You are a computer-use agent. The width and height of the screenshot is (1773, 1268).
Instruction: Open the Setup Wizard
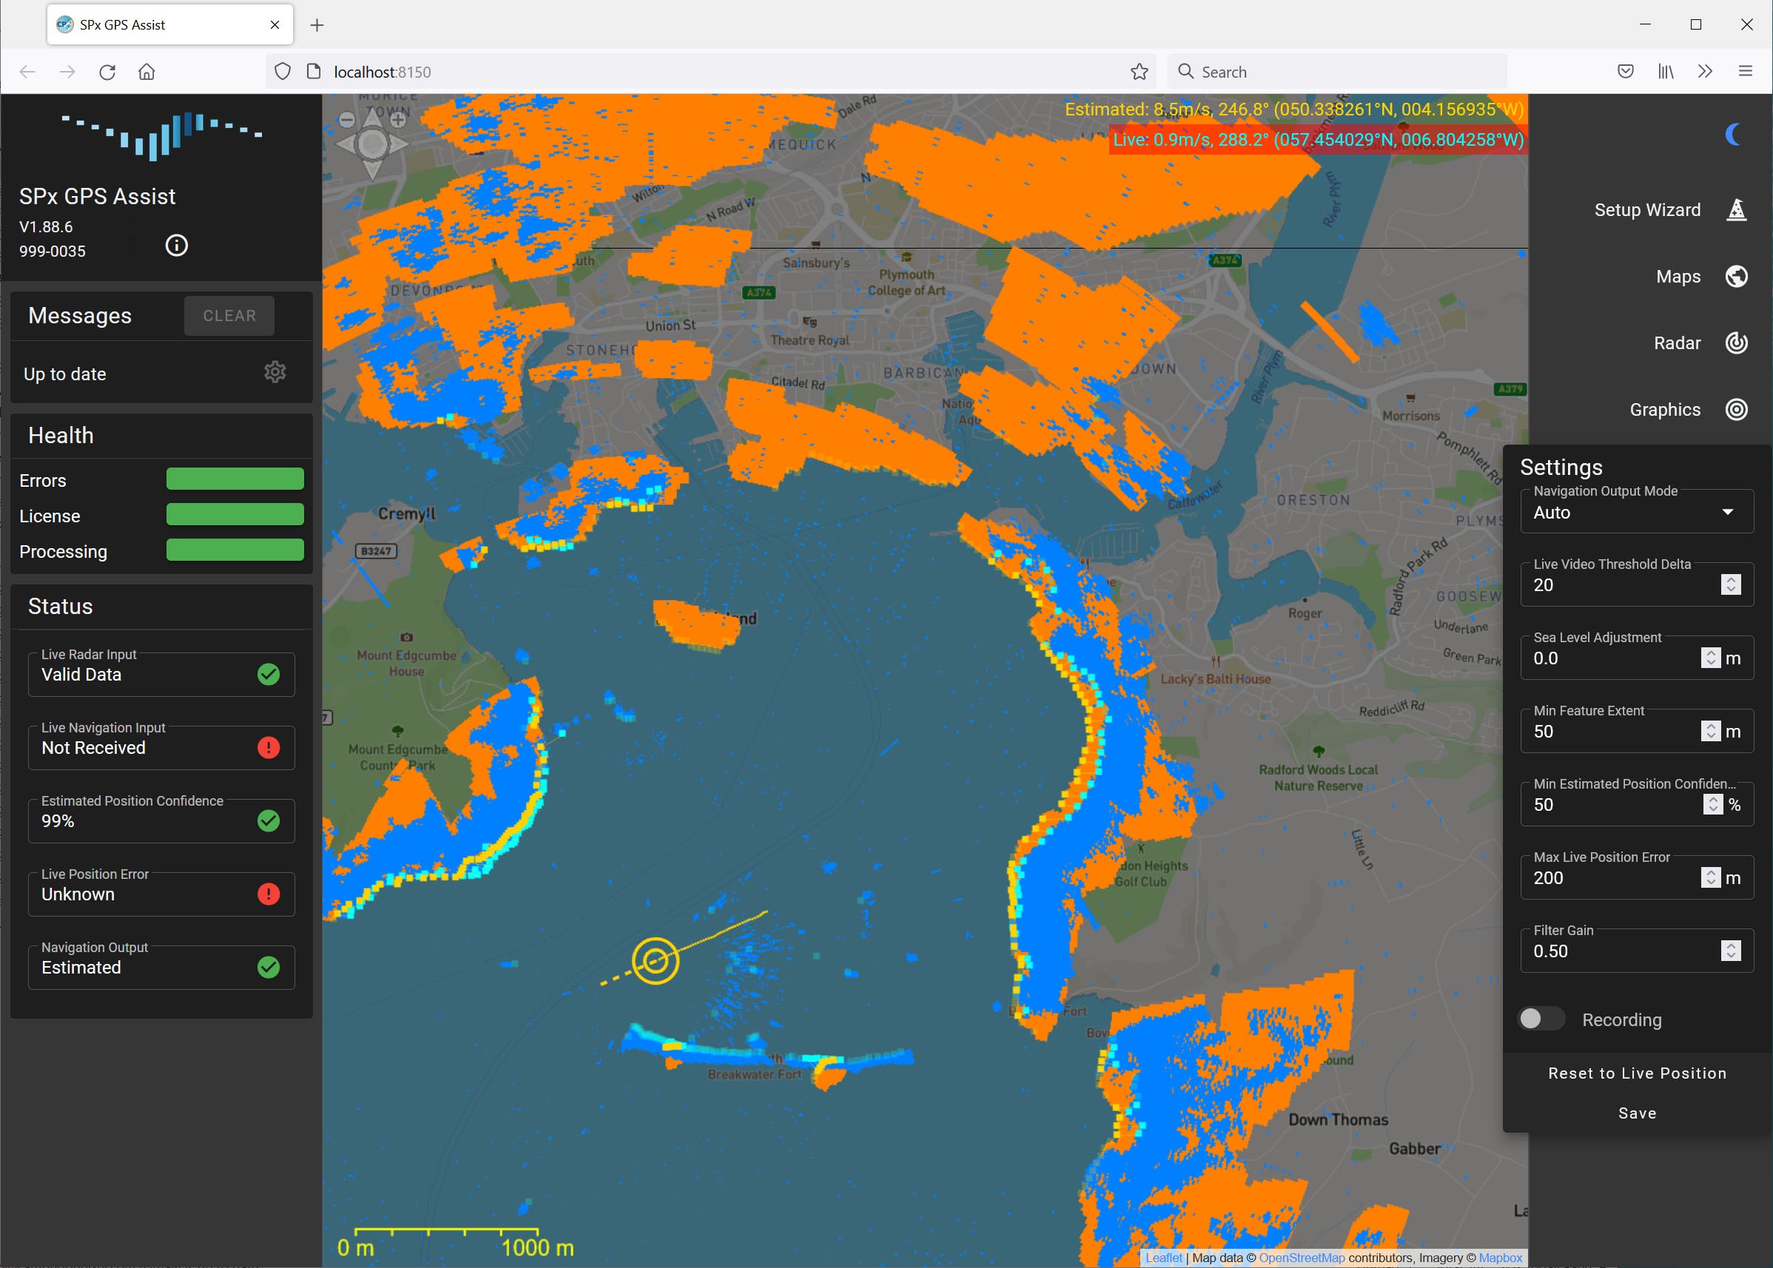pyautogui.click(x=1735, y=209)
